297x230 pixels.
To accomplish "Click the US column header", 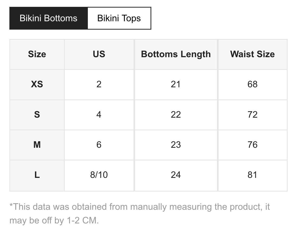I will click(99, 54).
